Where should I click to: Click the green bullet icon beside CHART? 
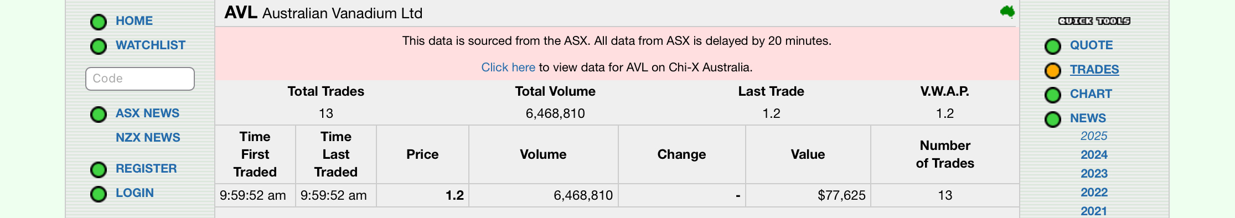1053,95
